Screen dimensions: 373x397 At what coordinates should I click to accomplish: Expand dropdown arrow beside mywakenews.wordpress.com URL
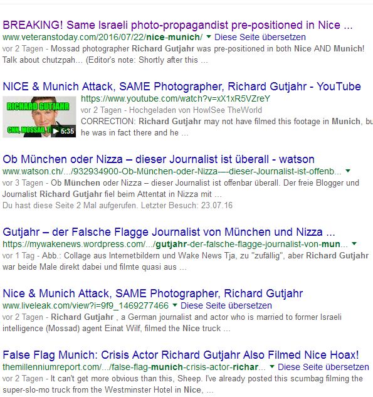[x=354, y=244]
